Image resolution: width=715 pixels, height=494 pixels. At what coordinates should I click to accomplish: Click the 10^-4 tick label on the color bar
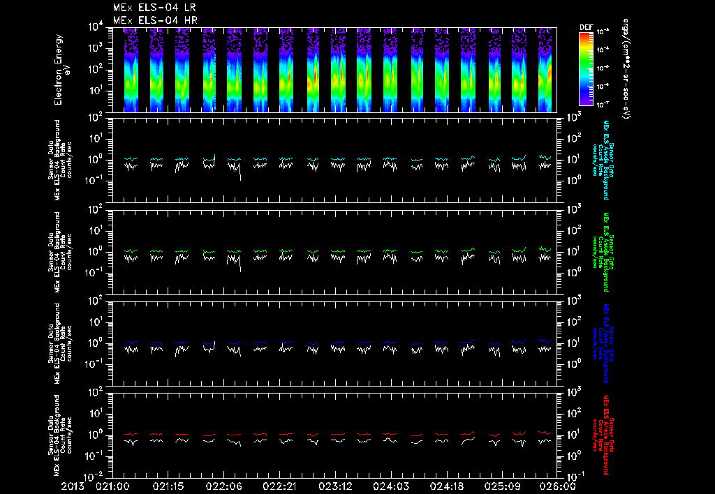click(x=603, y=50)
